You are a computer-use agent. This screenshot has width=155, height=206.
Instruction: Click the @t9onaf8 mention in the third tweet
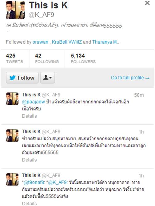click(x=34, y=182)
